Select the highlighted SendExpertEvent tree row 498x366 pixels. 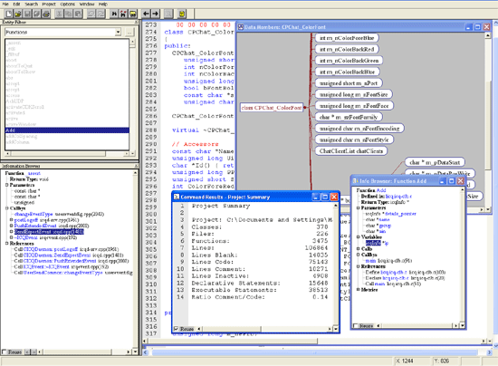click(49, 232)
